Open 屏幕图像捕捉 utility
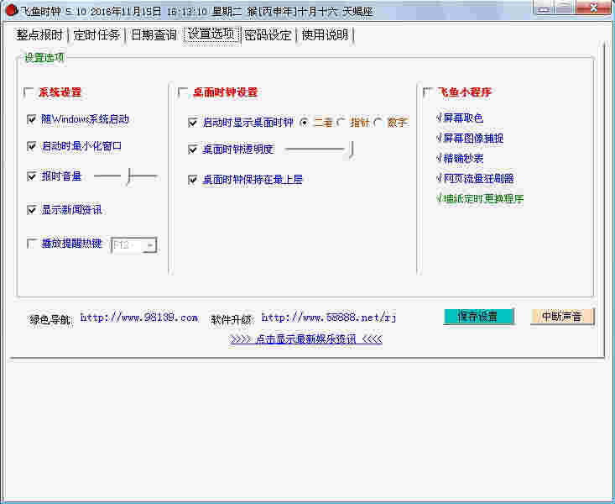Viewport: 615px width, 504px height. pyautogui.click(x=470, y=139)
